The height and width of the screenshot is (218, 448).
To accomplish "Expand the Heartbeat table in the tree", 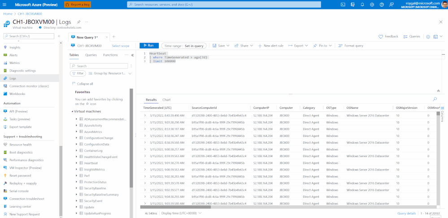I will click(77, 163).
